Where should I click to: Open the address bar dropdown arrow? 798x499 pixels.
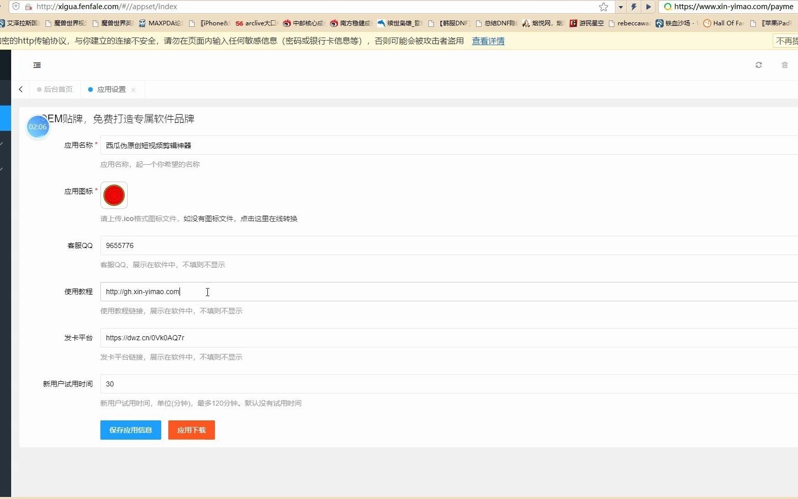coord(621,7)
